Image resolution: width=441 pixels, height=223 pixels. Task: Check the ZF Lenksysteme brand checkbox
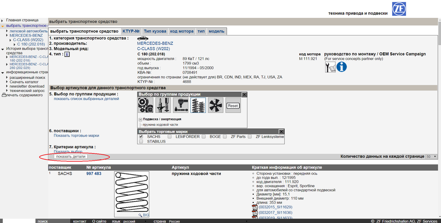tap(249, 137)
